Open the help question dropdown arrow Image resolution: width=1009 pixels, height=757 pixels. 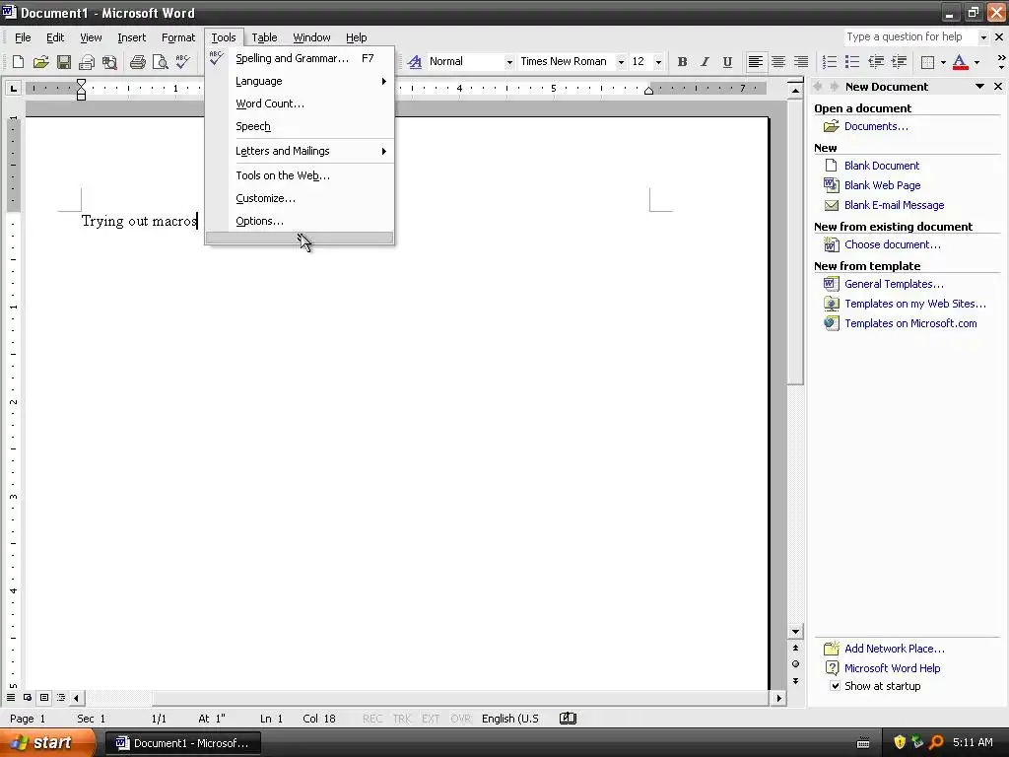tap(983, 37)
